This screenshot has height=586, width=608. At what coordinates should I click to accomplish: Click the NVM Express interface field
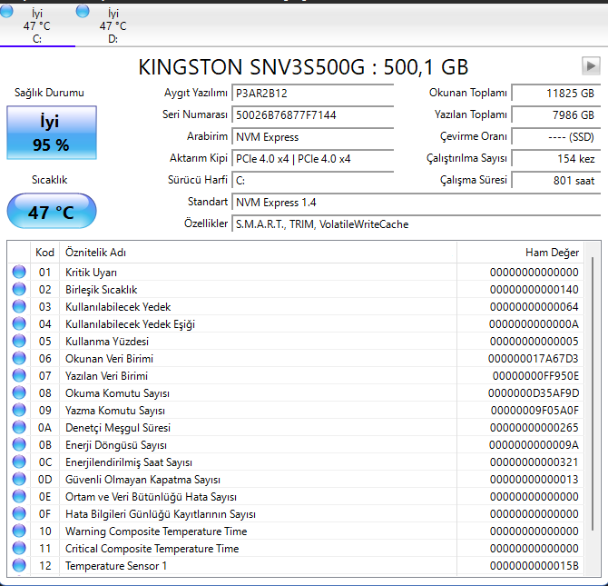pyautogui.click(x=313, y=136)
